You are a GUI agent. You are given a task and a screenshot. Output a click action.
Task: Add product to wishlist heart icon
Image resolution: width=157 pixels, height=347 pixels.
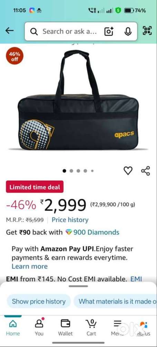[128, 171]
